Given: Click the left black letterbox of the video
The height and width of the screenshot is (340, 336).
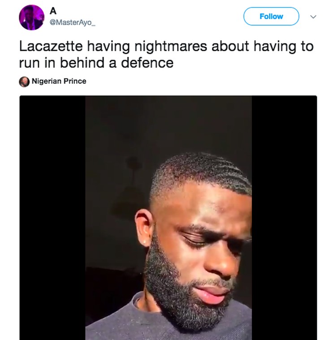Looking at the screenshot, I should point(52,218).
